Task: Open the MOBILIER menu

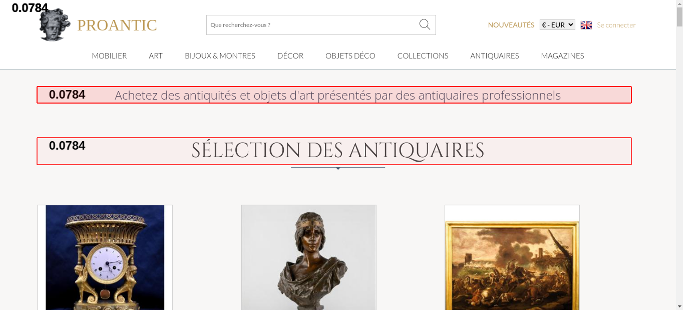Action: pos(109,56)
